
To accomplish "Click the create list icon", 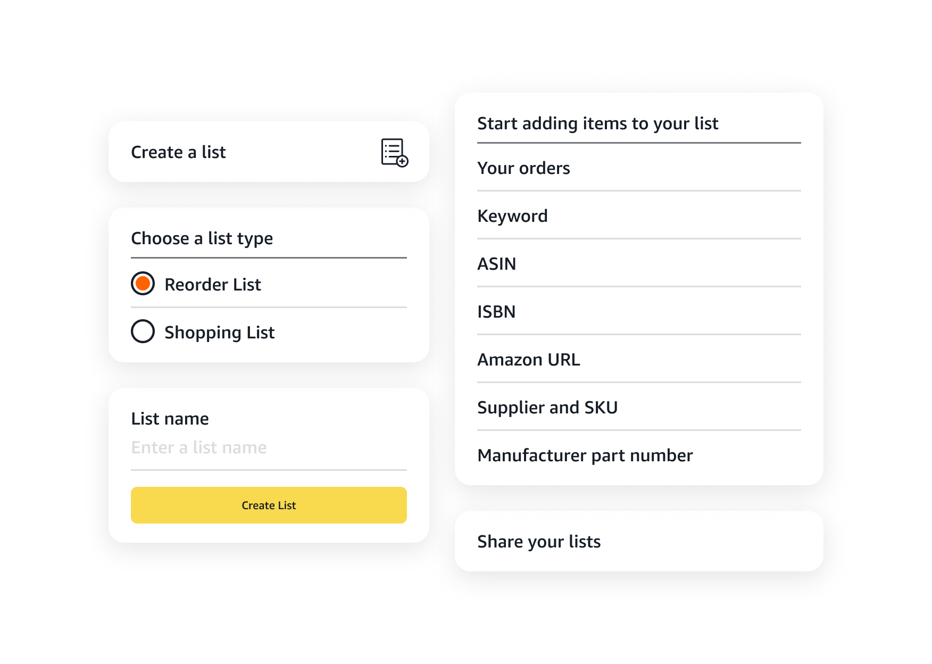I will [393, 152].
